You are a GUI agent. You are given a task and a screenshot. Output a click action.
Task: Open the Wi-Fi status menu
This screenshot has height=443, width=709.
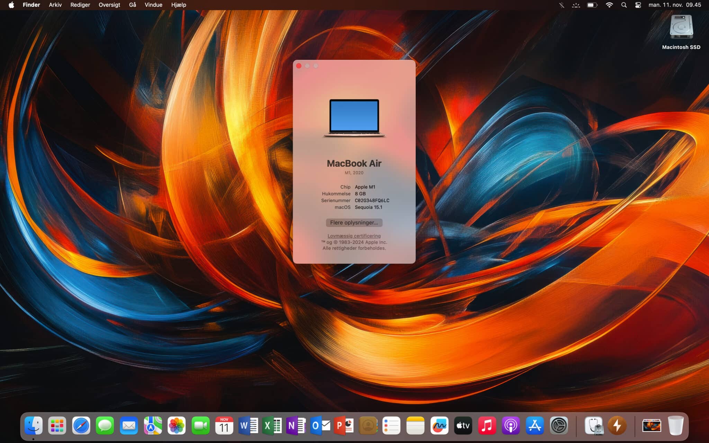(609, 5)
